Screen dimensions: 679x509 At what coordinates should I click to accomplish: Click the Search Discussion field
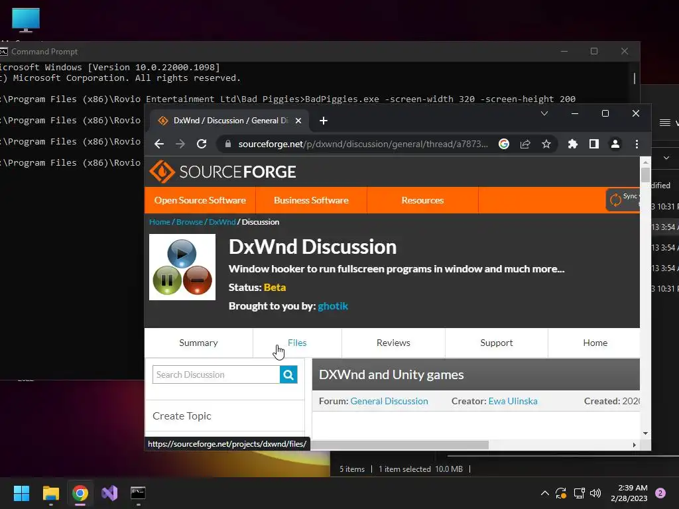click(x=216, y=374)
